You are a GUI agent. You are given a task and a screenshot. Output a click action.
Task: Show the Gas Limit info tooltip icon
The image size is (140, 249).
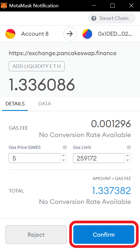(129, 147)
